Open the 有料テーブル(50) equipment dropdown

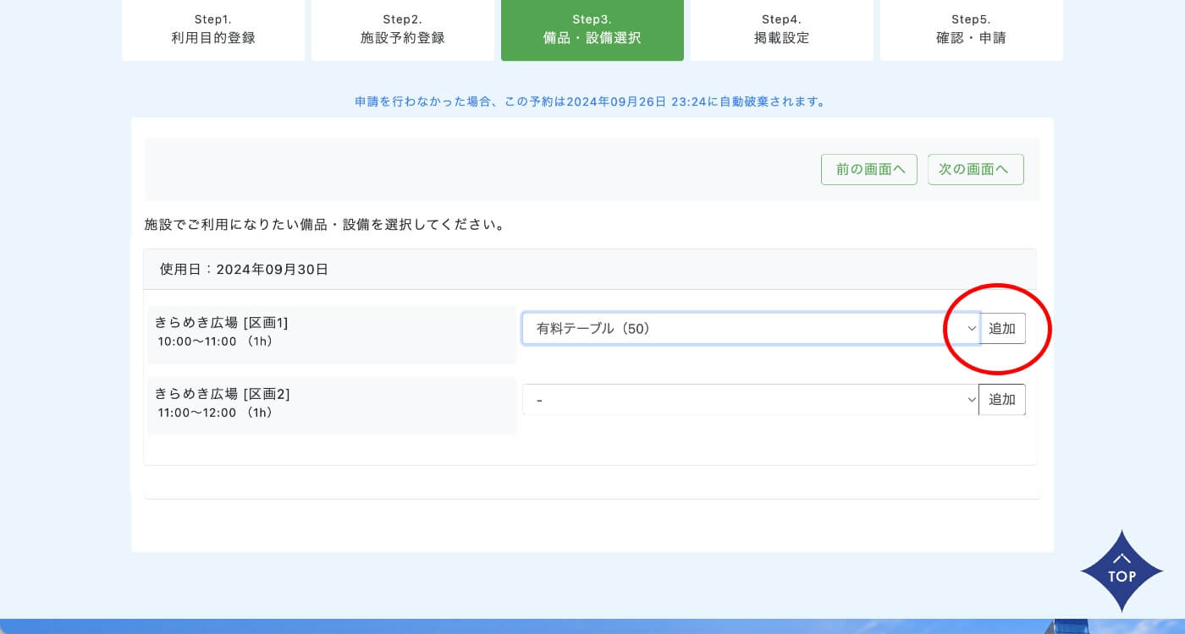(x=736, y=329)
